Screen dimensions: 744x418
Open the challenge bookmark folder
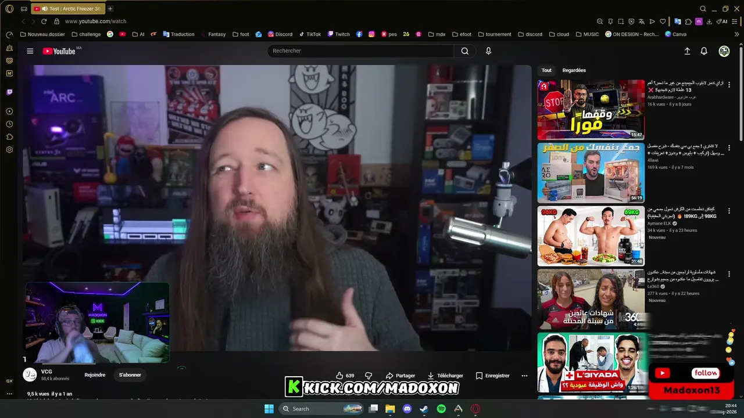click(x=85, y=34)
